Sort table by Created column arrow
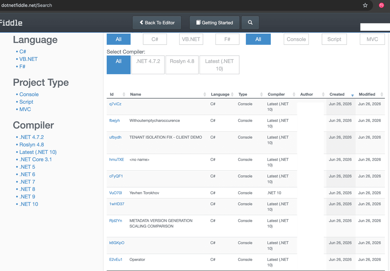Screen dimensions: 390x271 (352, 95)
